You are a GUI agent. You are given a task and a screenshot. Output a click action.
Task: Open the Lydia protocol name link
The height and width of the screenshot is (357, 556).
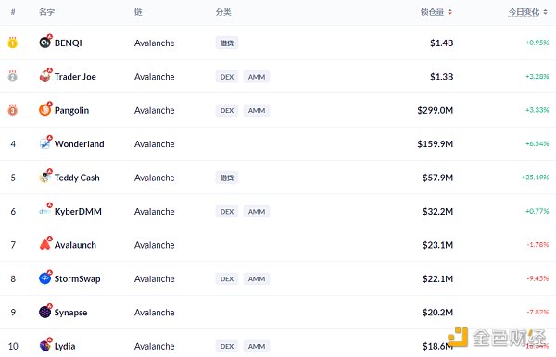pos(65,346)
